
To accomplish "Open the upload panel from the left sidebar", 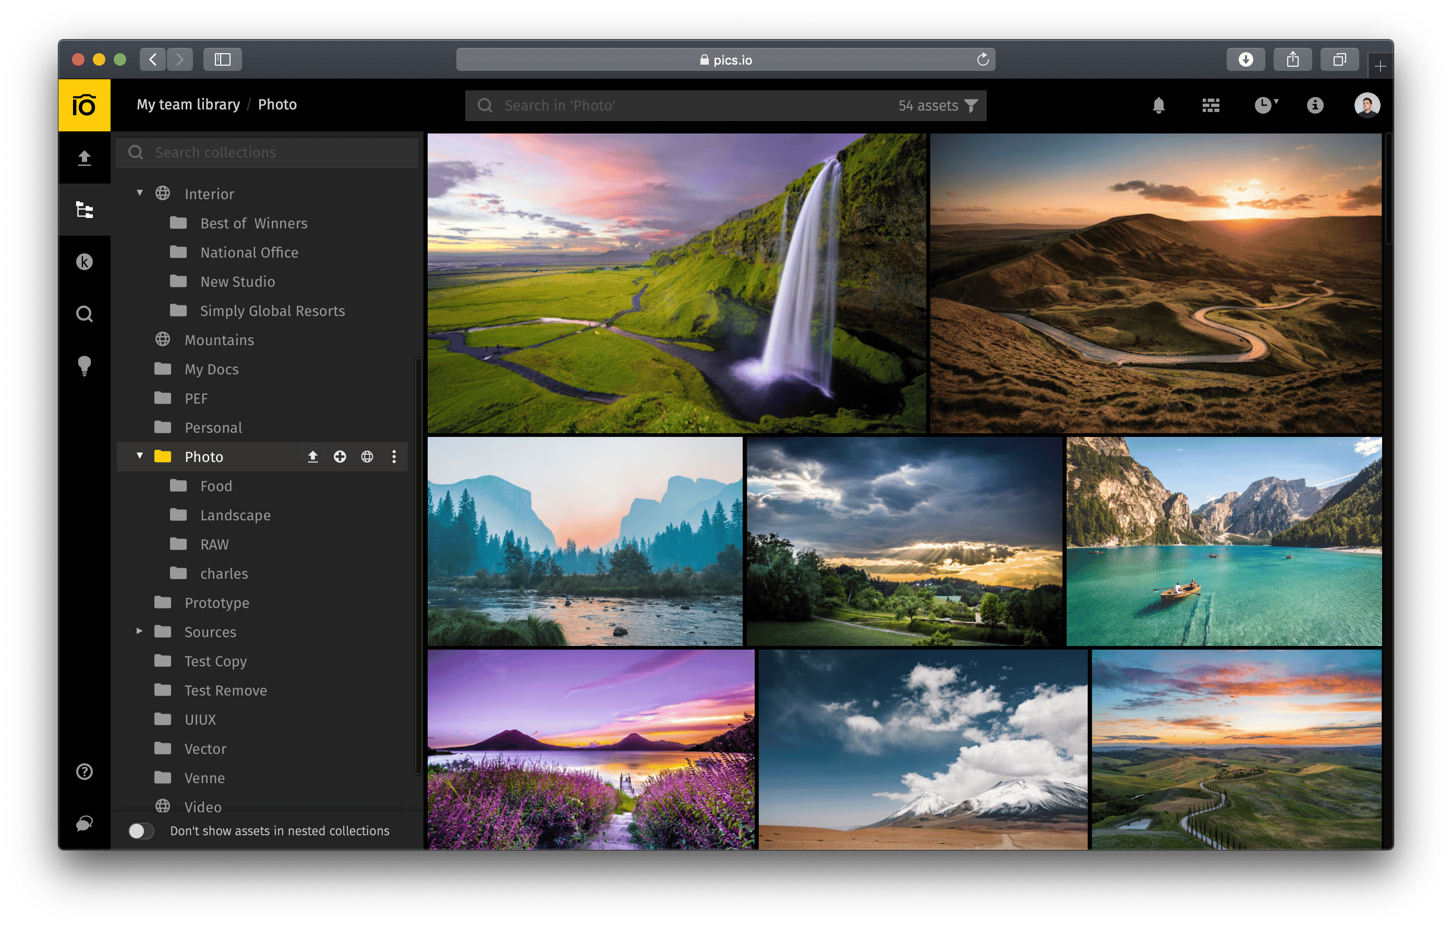I will coord(84,157).
